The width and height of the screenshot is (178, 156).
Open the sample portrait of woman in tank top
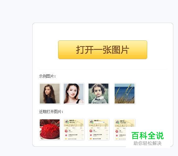point(74,94)
